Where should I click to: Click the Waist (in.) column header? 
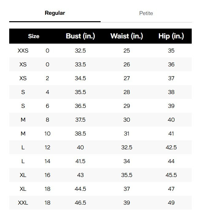127,36
